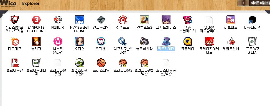Launch the 그랜드체이스 character icon
270x106 pixels.
pos(166,20)
